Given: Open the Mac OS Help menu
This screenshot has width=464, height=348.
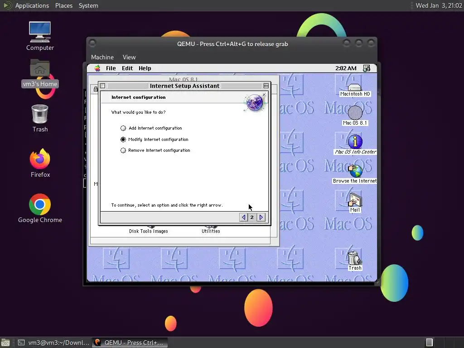Looking at the screenshot, I should click(x=145, y=68).
